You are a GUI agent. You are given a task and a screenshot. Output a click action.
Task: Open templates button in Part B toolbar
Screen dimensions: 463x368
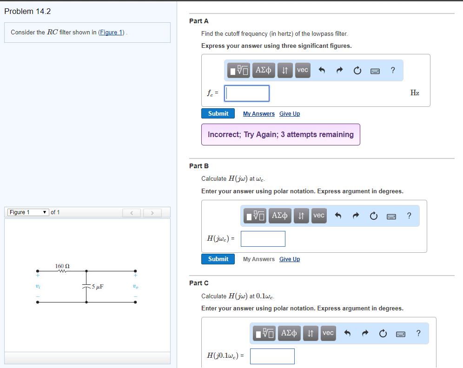pos(255,216)
